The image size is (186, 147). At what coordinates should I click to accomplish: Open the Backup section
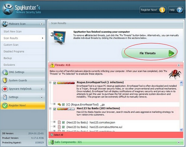23,58
